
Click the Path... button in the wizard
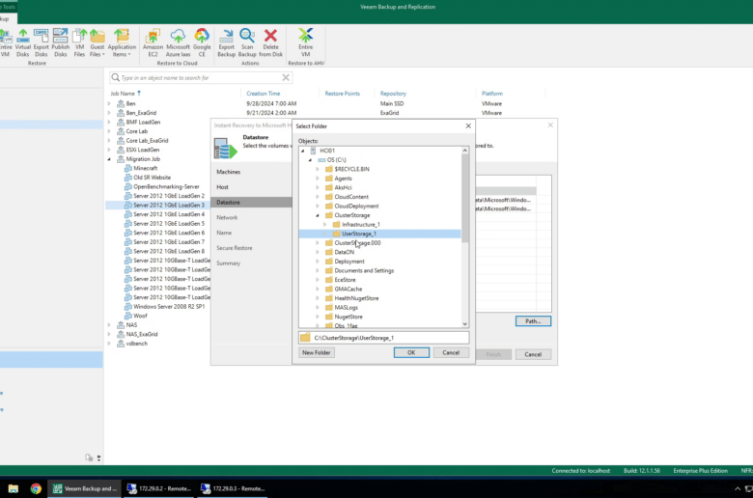[533, 320]
